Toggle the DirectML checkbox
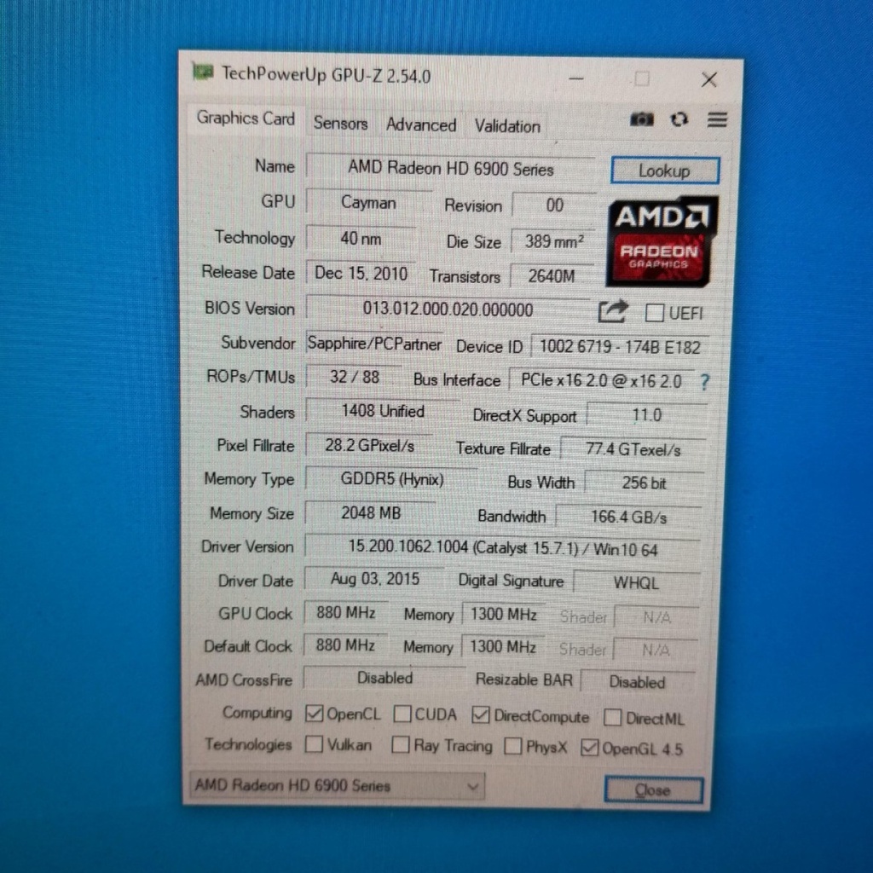873x873 pixels. [612, 717]
